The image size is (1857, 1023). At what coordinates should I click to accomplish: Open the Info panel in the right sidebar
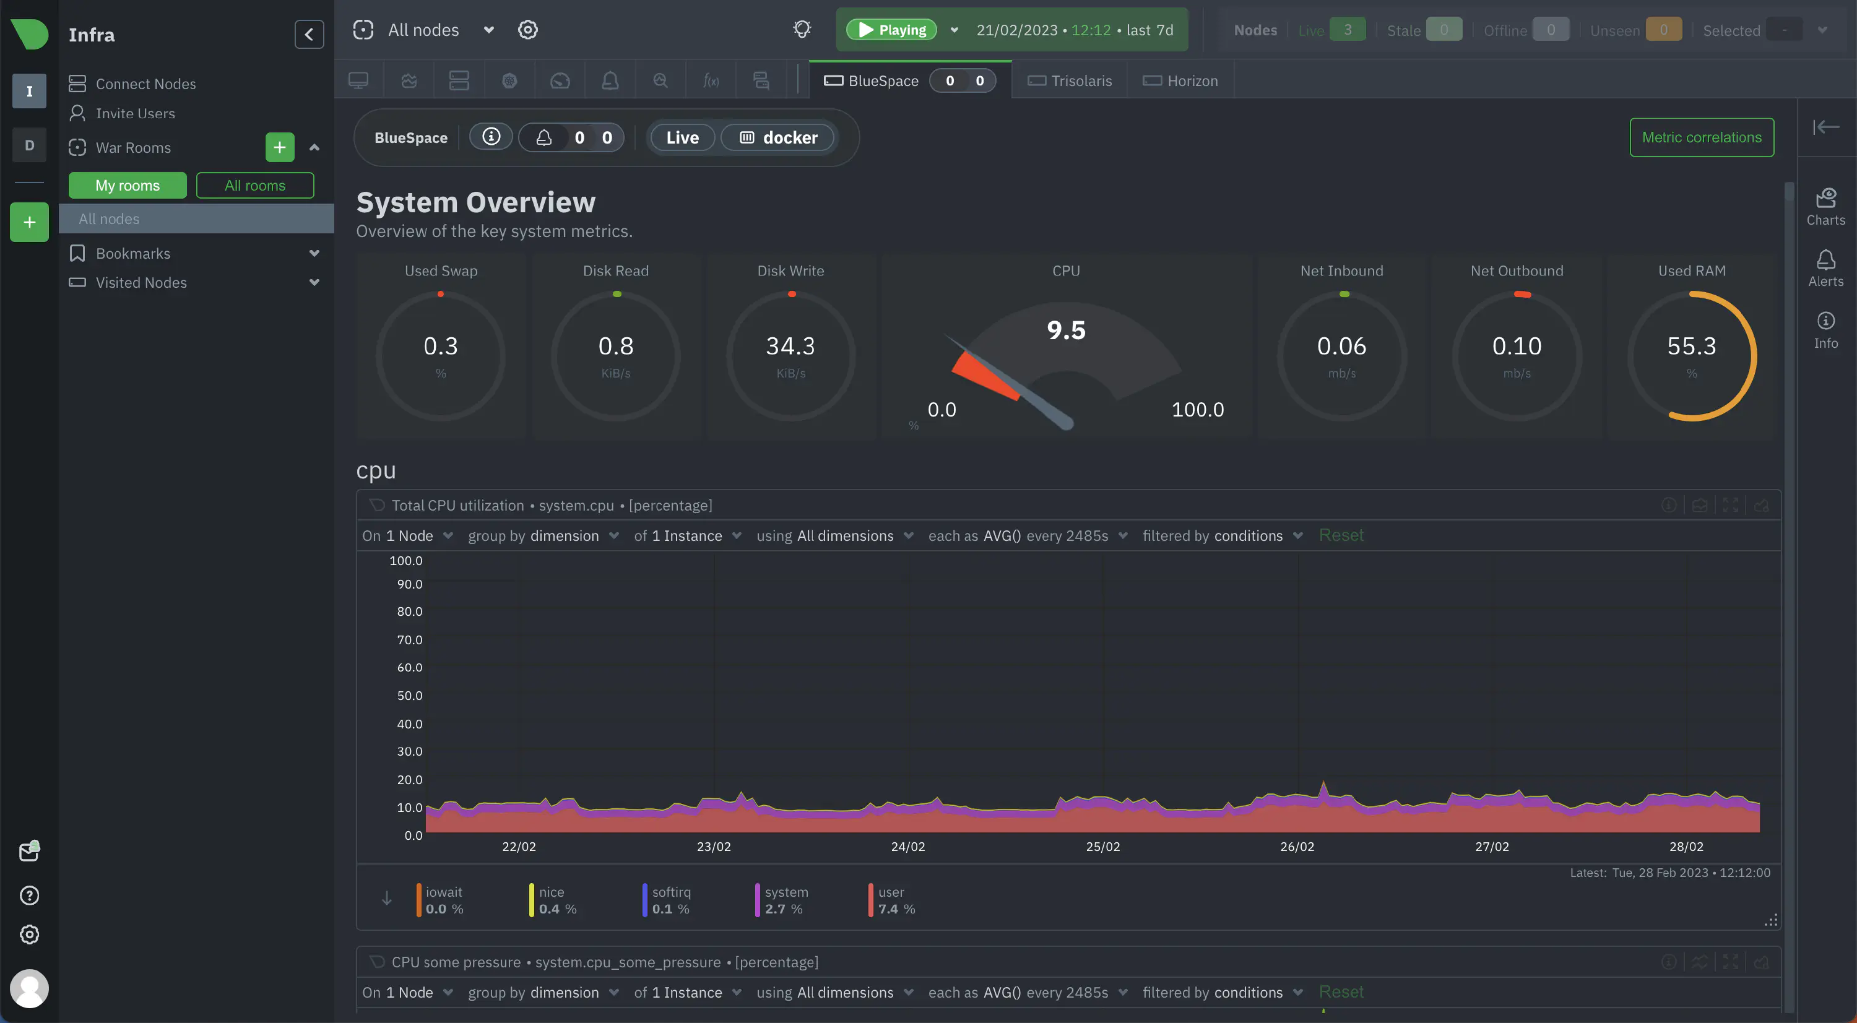[x=1826, y=328]
